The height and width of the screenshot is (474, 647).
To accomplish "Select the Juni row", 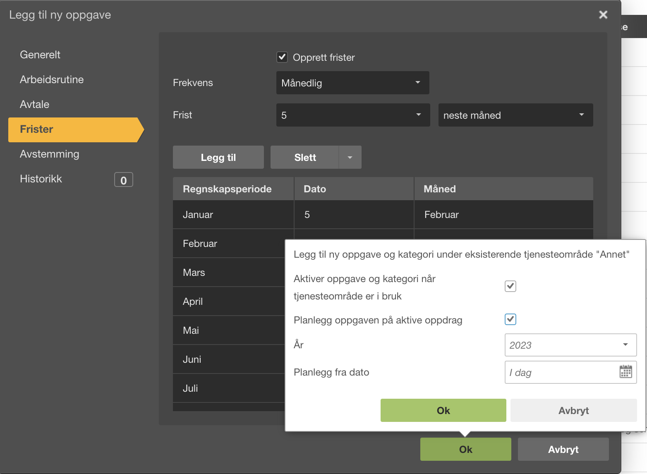I will 229,359.
